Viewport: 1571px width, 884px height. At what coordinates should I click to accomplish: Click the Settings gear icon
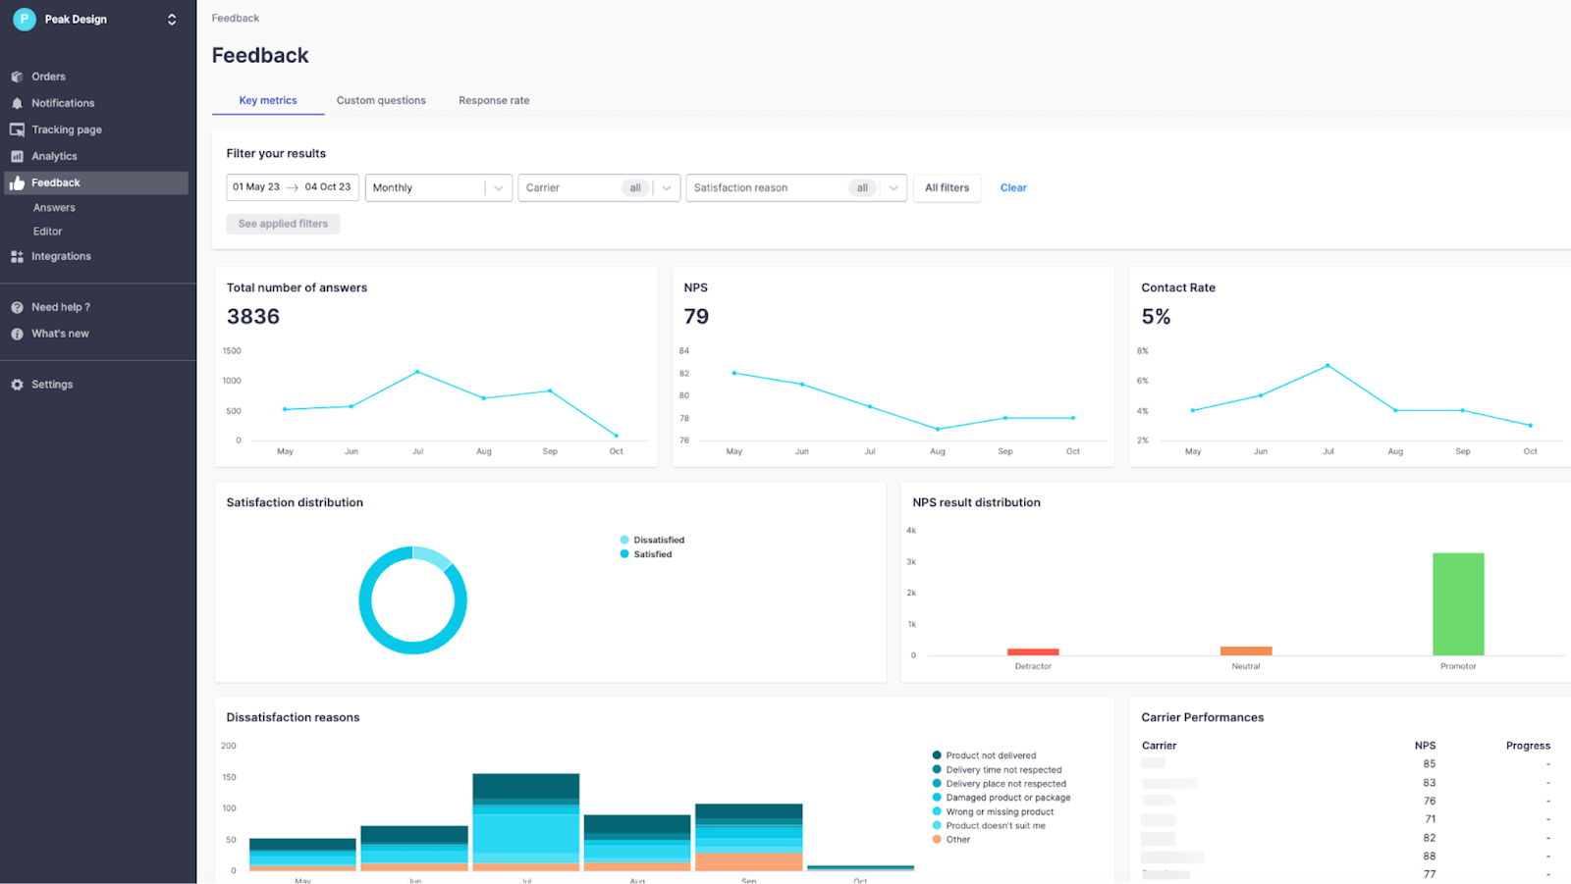17,384
